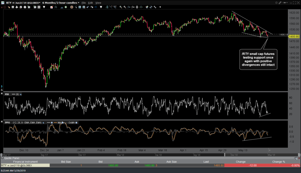Viewport: 301px width, 173px height.
Task: Click the Change % column header
Action: click(x=278, y=162)
